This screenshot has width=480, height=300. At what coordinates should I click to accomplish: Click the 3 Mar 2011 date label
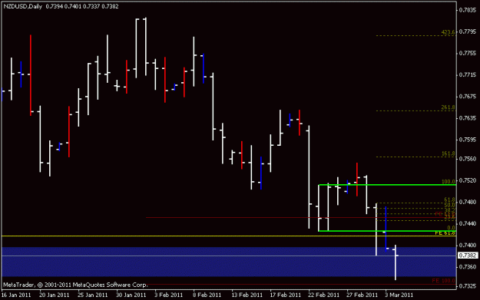click(399, 295)
